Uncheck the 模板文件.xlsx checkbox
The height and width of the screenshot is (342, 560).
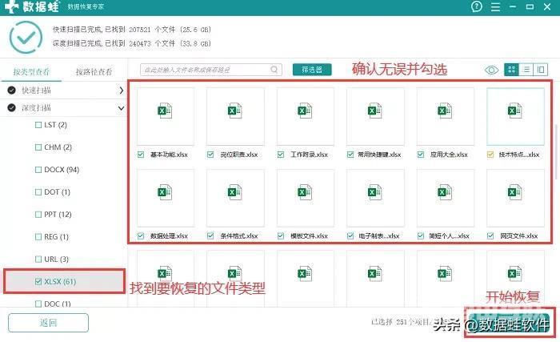pos(281,235)
